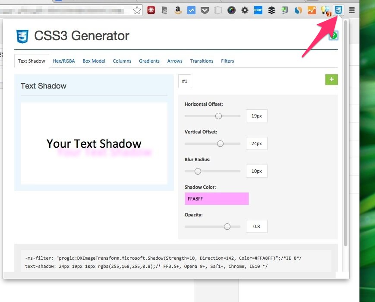Click the Opacity 0.8 value field

tap(257, 226)
